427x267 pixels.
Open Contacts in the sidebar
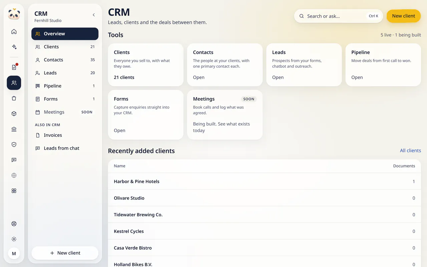coord(65,60)
